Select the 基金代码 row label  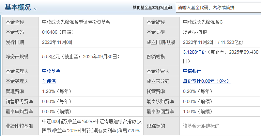click(15, 32)
